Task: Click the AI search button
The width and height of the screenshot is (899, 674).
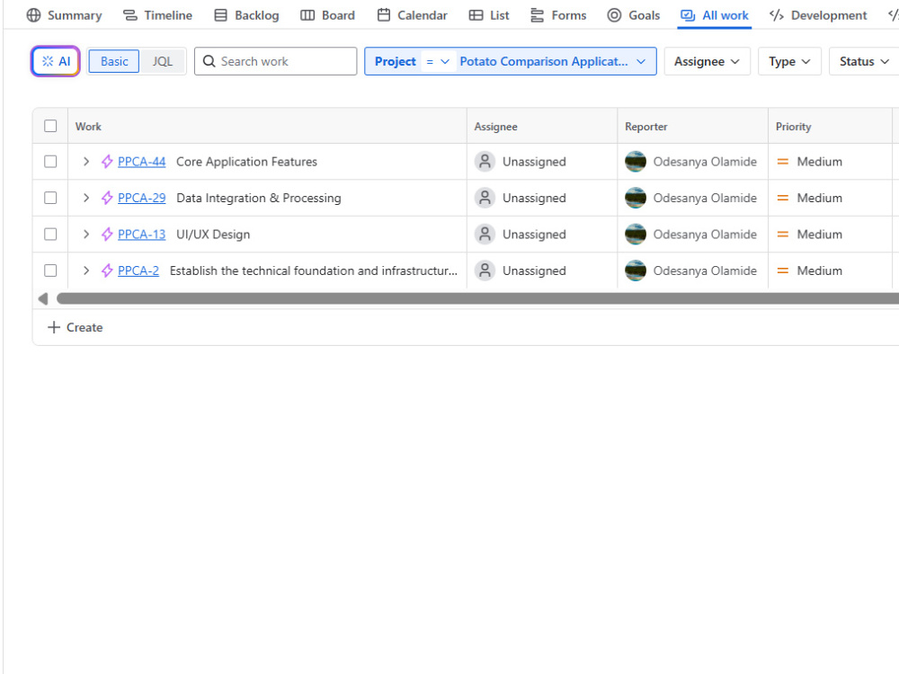Action: (56, 61)
